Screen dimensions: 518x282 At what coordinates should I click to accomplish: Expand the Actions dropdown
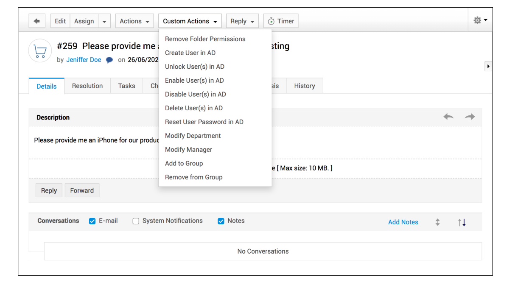click(134, 21)
